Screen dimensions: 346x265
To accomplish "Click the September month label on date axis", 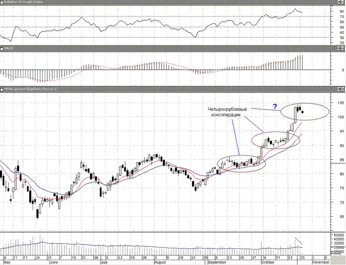I will pos(217,262).
